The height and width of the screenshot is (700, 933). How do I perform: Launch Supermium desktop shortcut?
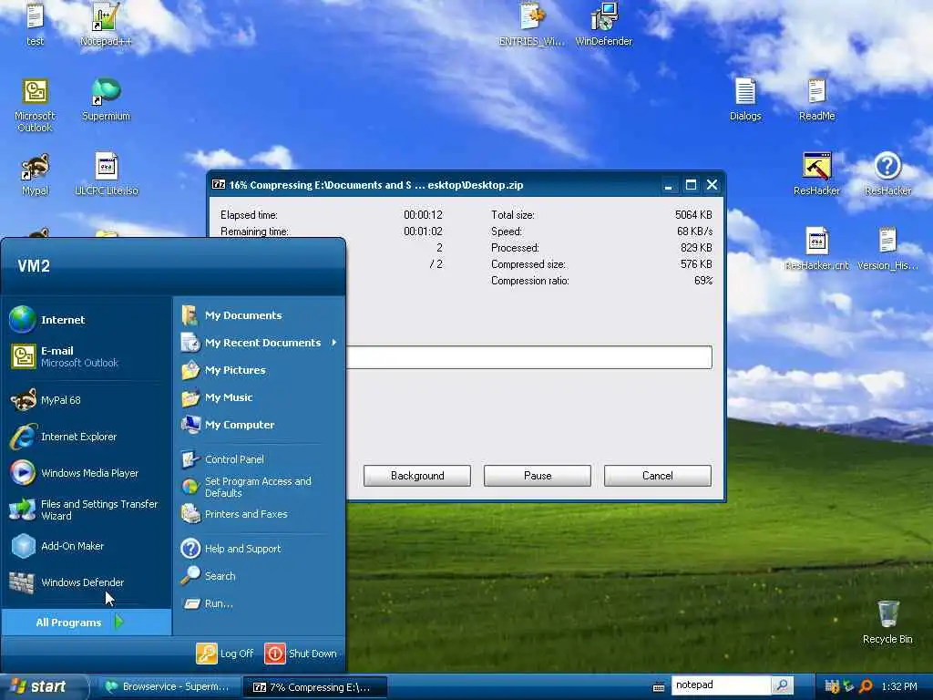coord(106,99)
